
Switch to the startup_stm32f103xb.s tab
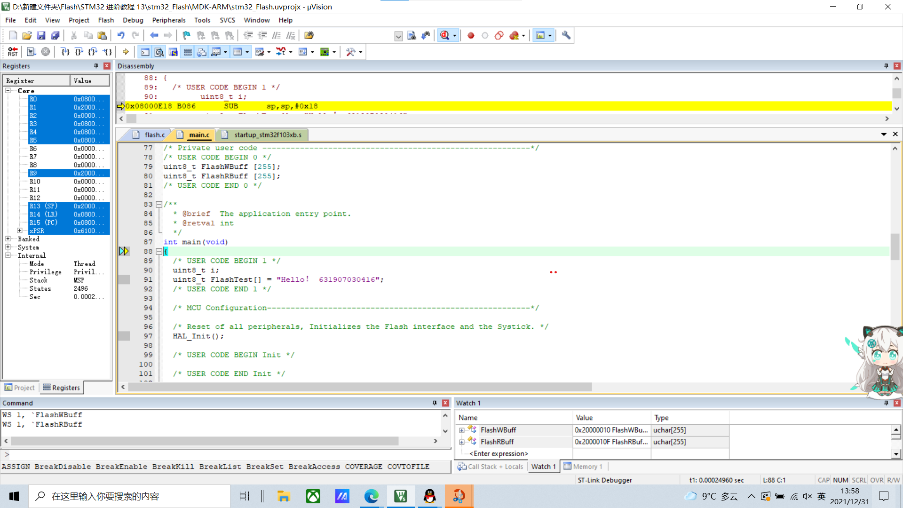pyautogui.click(x=267, y=135)
